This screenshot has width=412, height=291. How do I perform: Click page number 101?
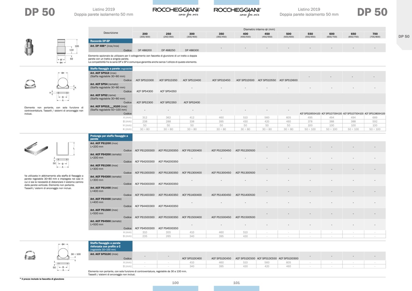[x=236, y=283]
